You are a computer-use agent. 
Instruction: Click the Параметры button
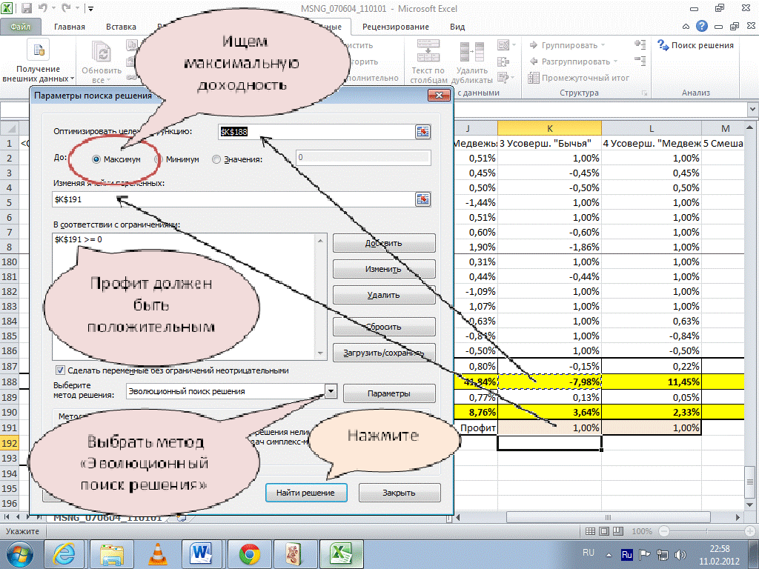(x=389, y=393)
